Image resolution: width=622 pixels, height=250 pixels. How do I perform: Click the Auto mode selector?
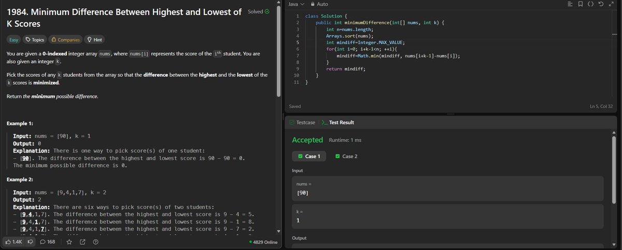point(319,4)
